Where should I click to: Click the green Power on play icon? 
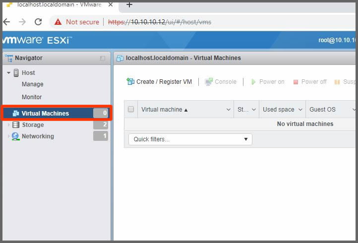[253, 82]
